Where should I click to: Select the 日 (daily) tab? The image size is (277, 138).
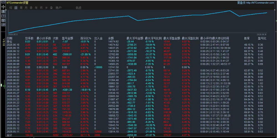coord(16,8)
